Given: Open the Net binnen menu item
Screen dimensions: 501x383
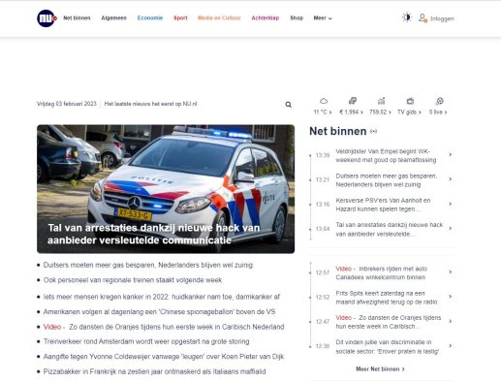Looking at the screenshot, I should click(x=77, y=18).
